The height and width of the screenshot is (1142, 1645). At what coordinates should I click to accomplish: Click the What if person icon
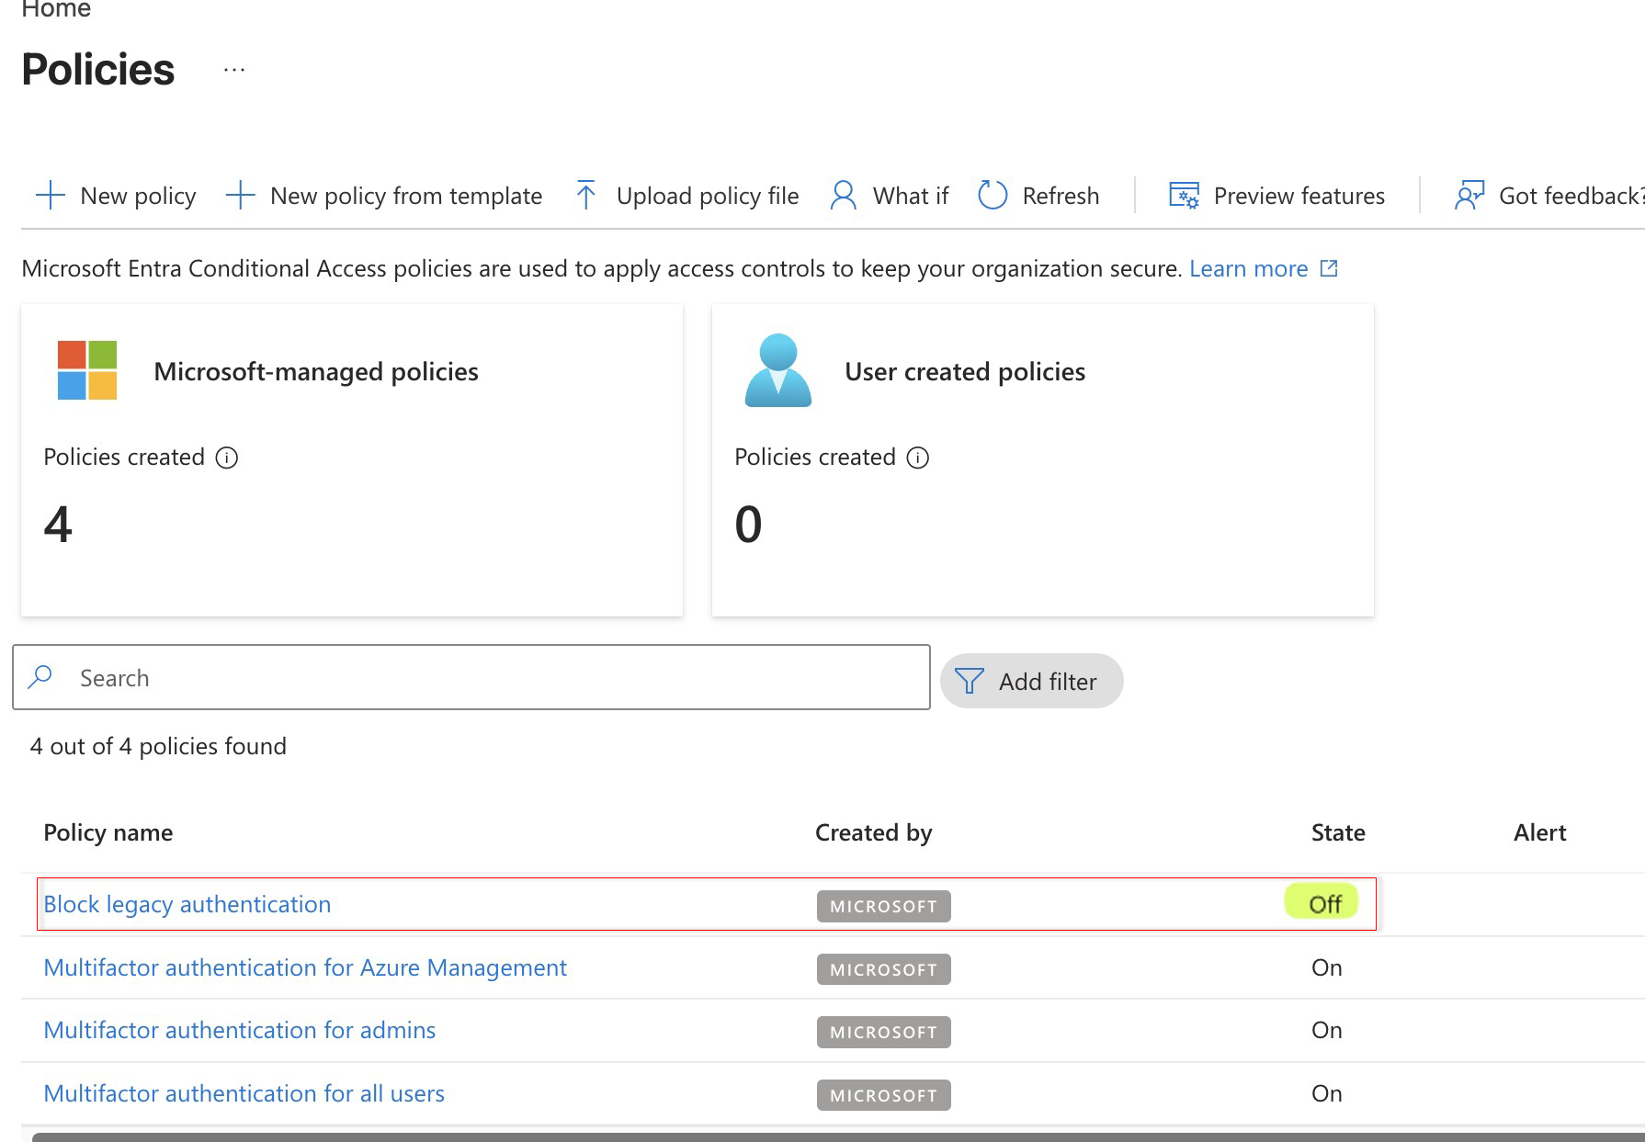843,196
